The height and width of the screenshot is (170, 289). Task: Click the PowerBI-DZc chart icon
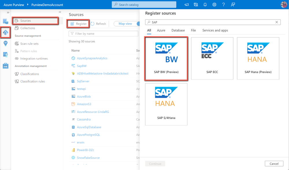tap(73, 150)
